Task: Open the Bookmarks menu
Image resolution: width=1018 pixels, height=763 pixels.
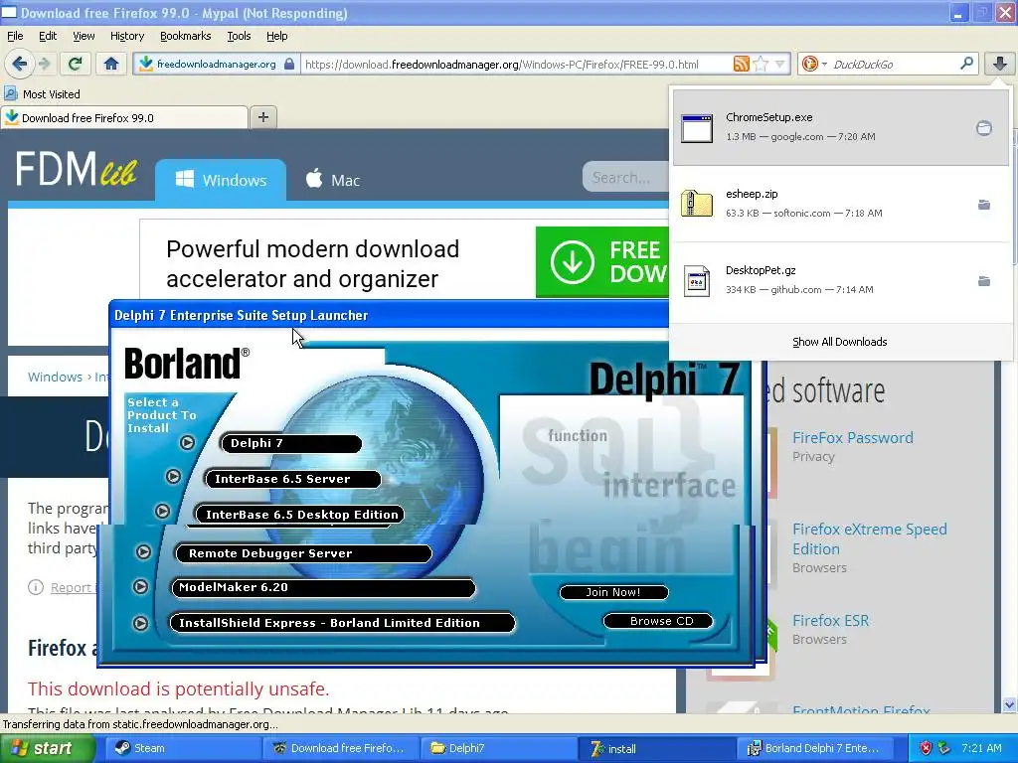Action: (185, 36)
